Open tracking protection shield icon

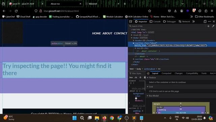[x=36, y=11]
